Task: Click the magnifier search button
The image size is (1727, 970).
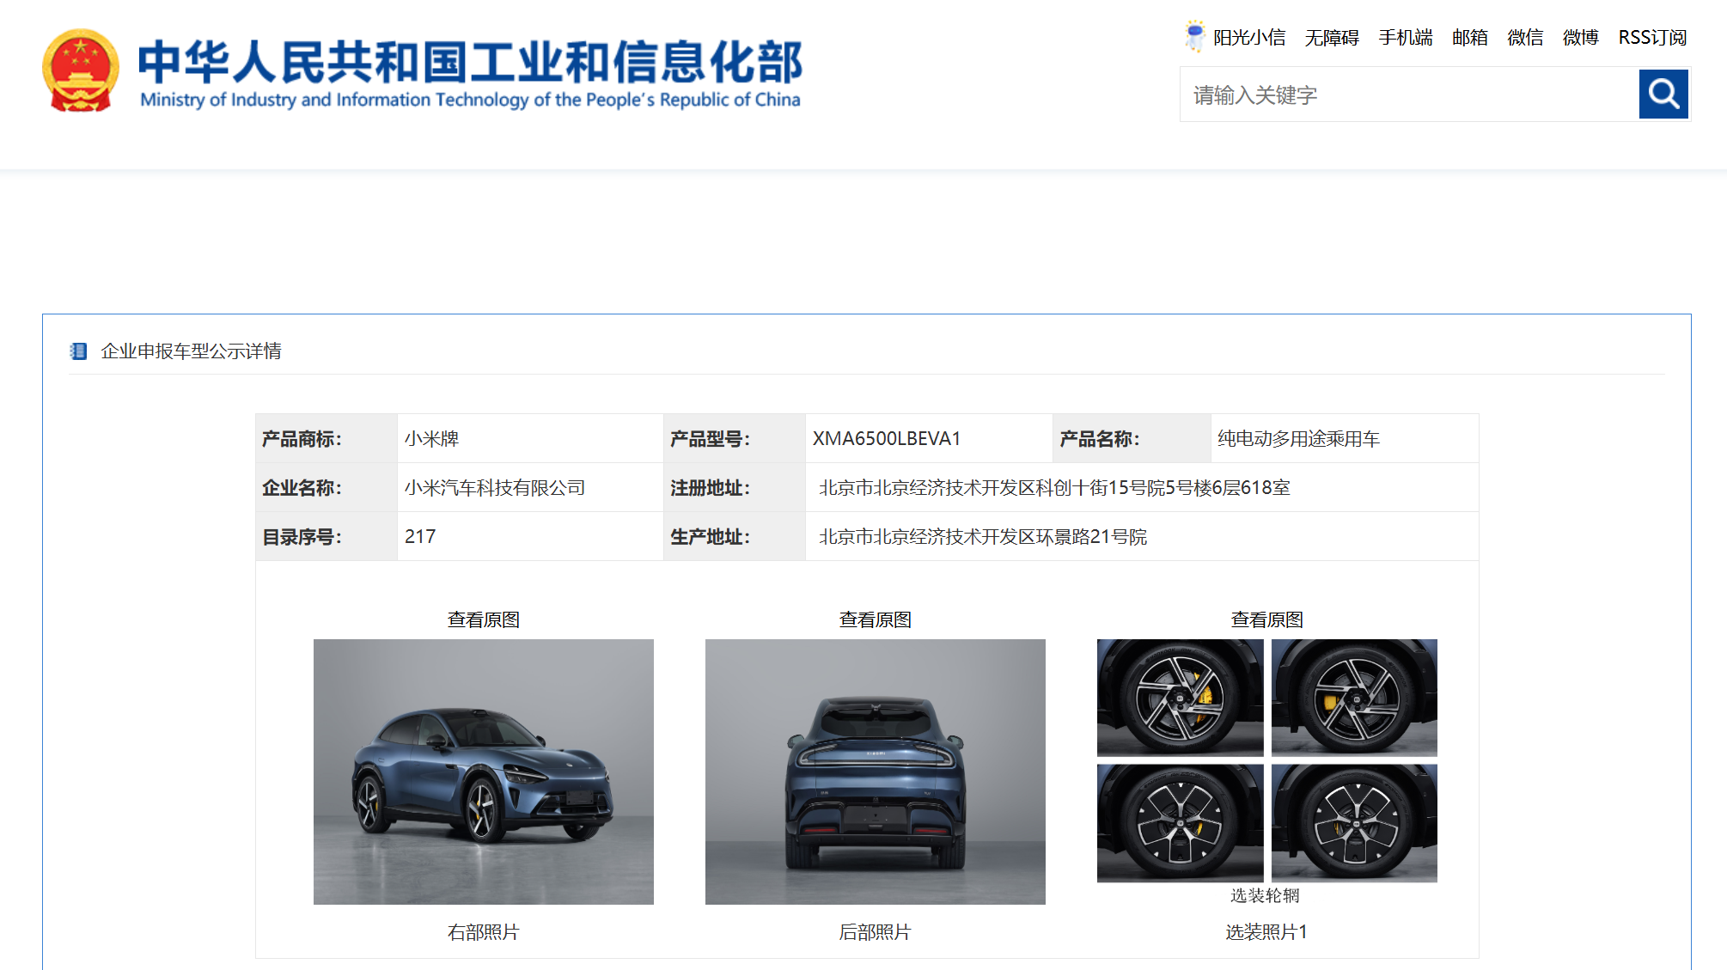Action: click(x=1663, y=95)
